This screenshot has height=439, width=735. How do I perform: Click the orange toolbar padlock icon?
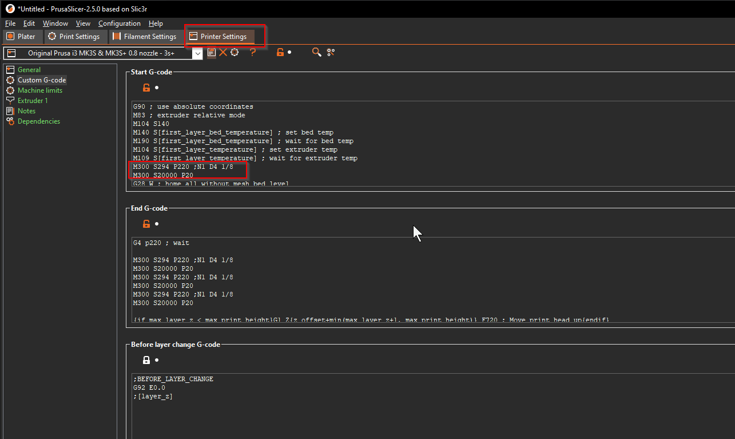tap(280, 52)
